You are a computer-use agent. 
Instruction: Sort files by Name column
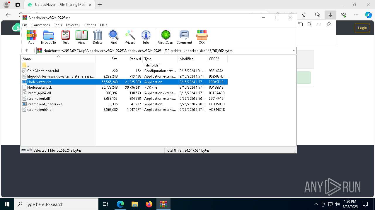(x=58, y=59)
